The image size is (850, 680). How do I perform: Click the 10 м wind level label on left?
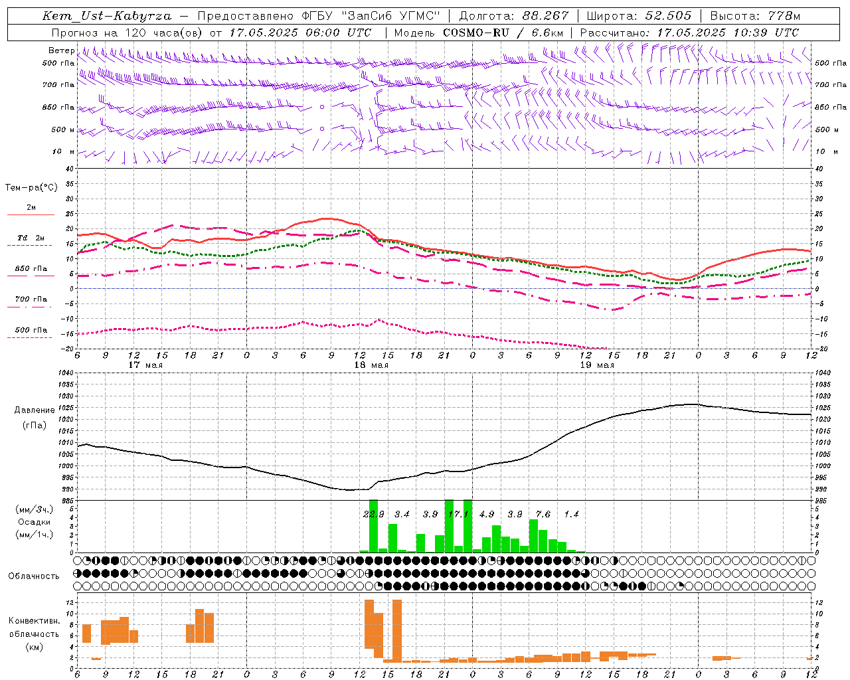(x=63, y=151)
